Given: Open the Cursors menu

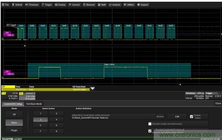Looking at the screenshot, I should 75,5.
